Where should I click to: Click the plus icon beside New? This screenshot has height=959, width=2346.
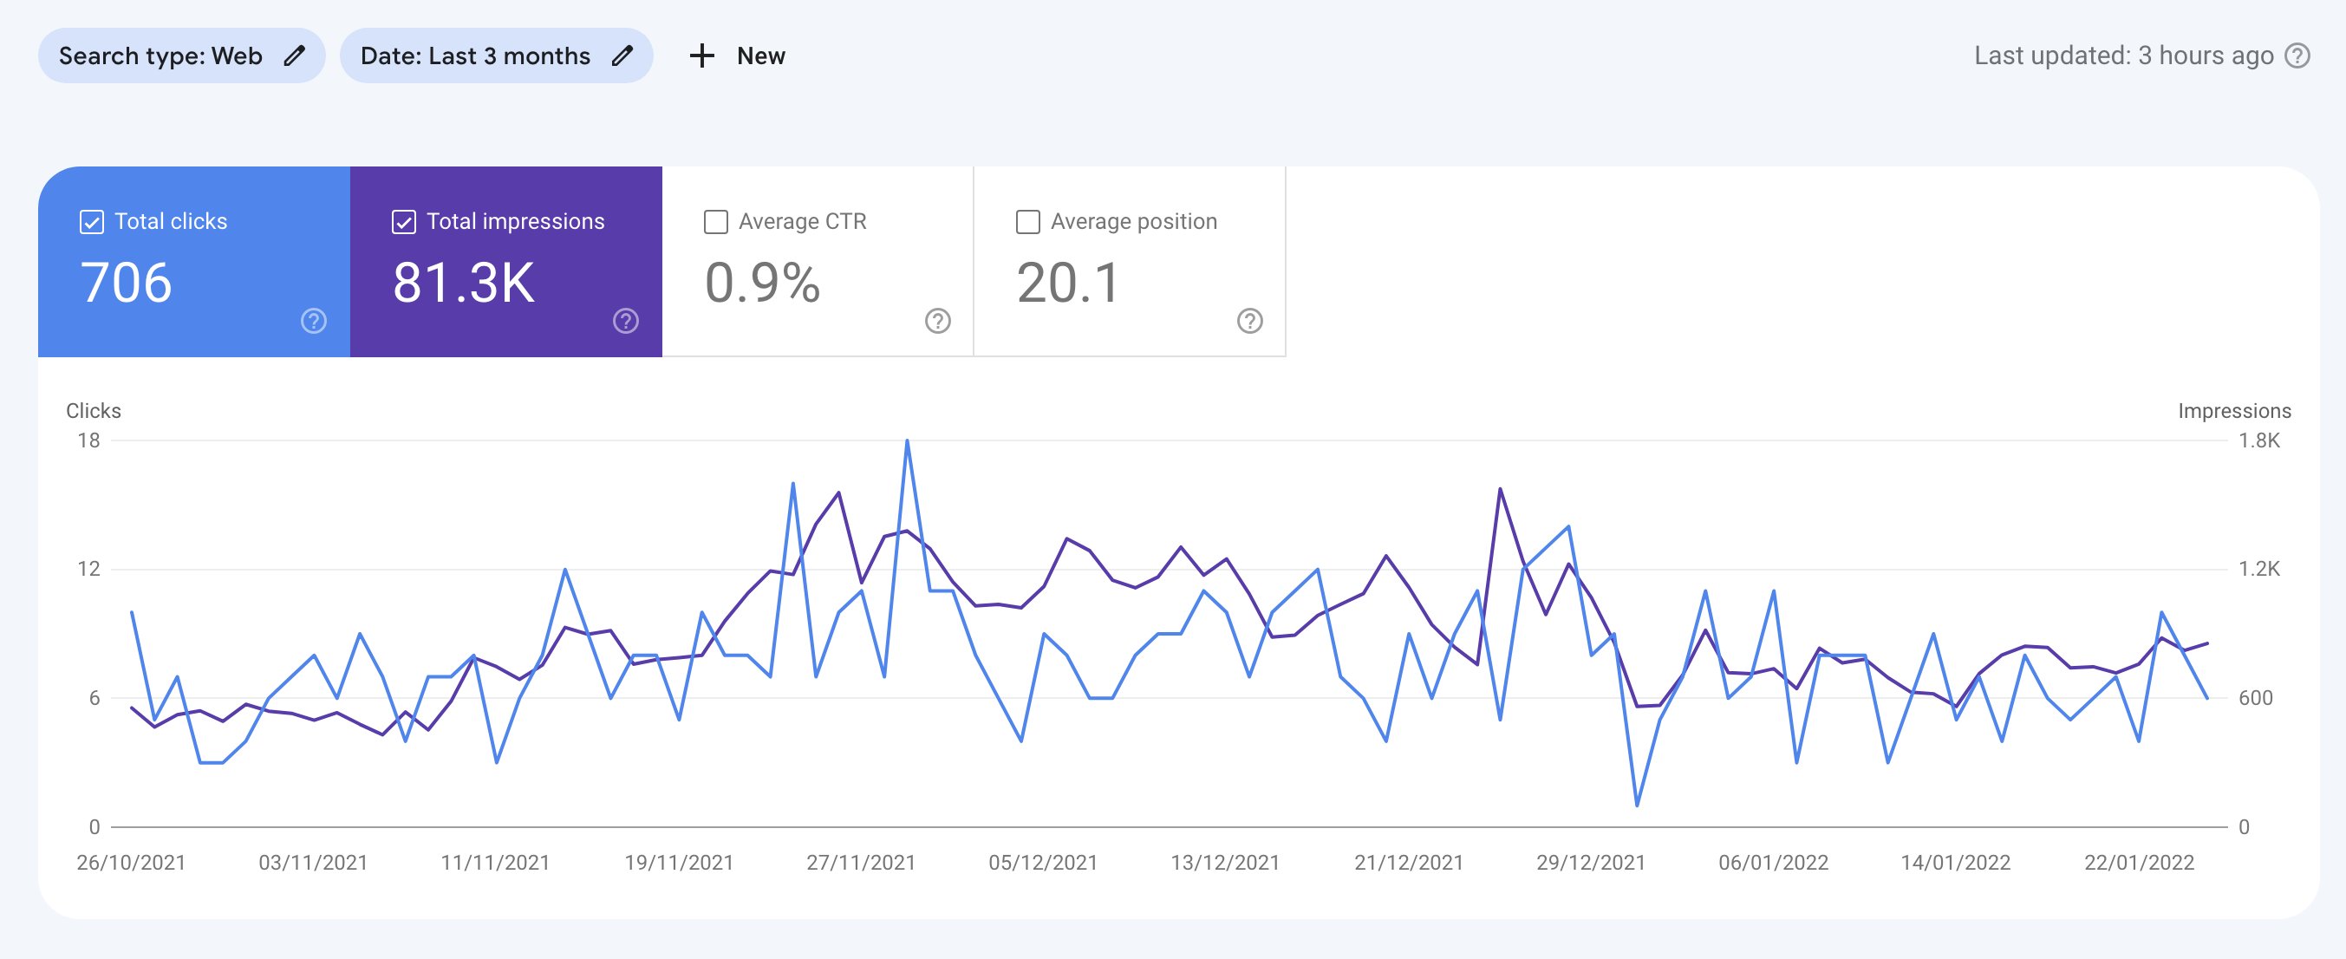pyautogui.click(x=701, y=55)
